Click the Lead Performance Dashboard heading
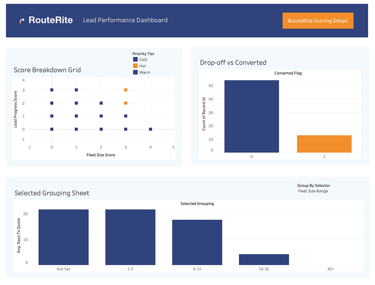 click(x=125, y=20)
